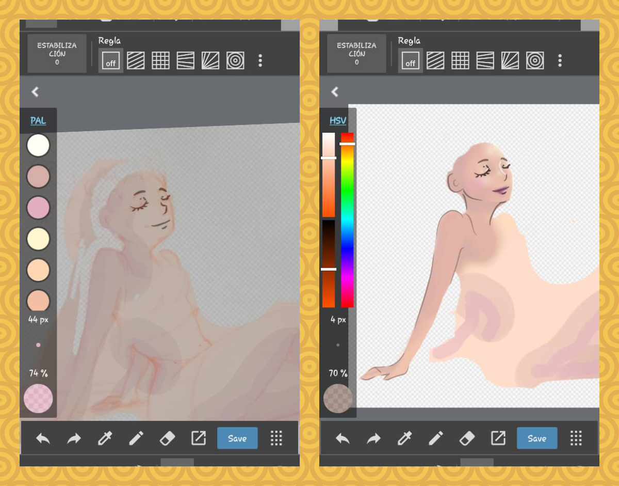
Task: Open ruler more options in left screenshot
Action: click(260, 60)
